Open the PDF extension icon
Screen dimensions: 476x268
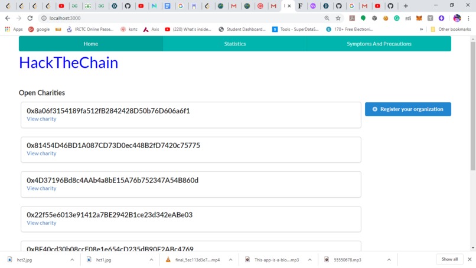(352, 18)
